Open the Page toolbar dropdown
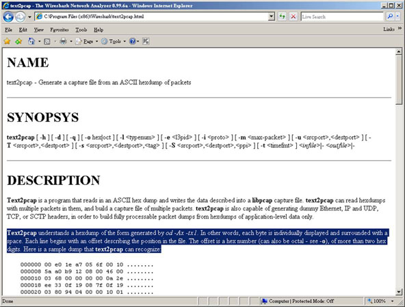The image size is (405, 307). coord(87,41)
